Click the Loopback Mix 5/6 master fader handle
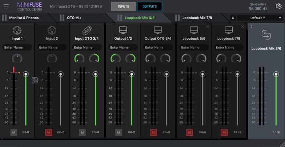This screenshot has height=147, width=285. (x=276, y=74)
